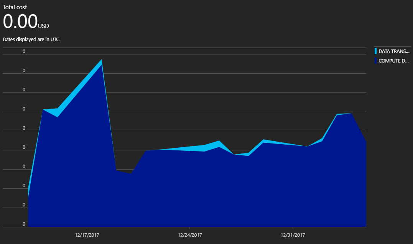Image resolution: width=413 pixels, height=244 pixels.
Task: Click the highest peak of the cost chart
Action: pos(101,60)
